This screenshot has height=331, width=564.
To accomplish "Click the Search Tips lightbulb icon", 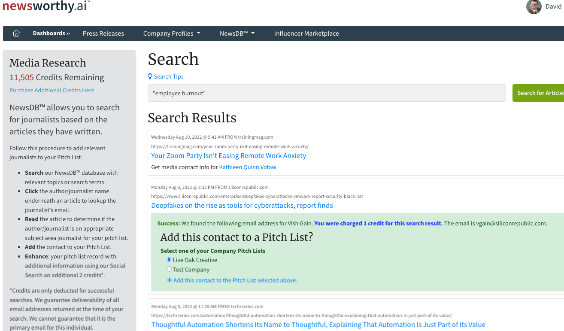I will (x=150, y=76).
